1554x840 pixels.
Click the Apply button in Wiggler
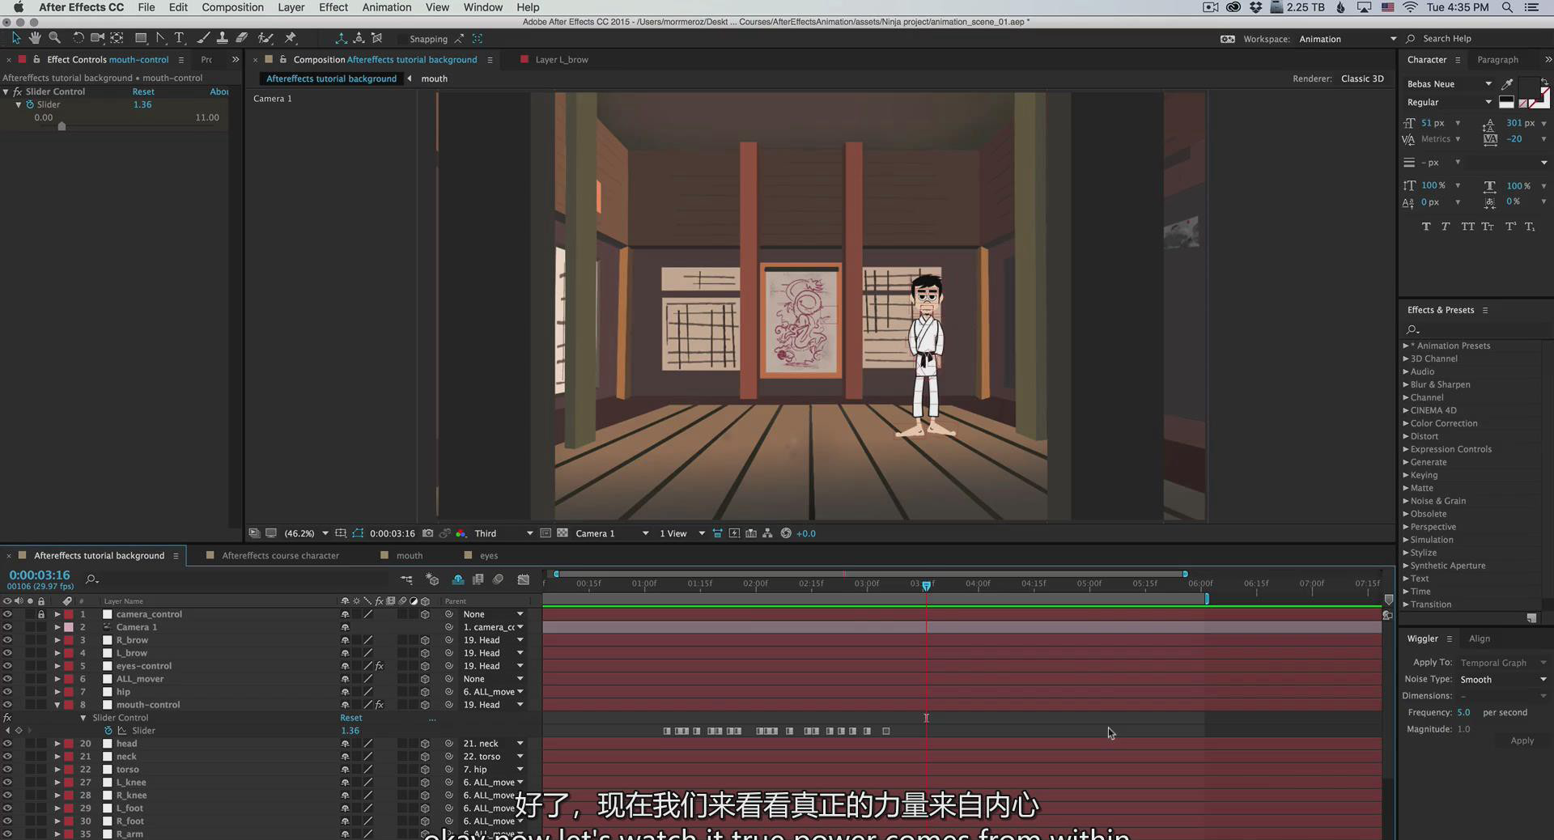pos(1522,740)
